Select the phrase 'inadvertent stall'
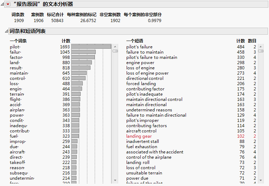Image resolution: width=269 pixels, height=186 pixels. pos(142,142)
